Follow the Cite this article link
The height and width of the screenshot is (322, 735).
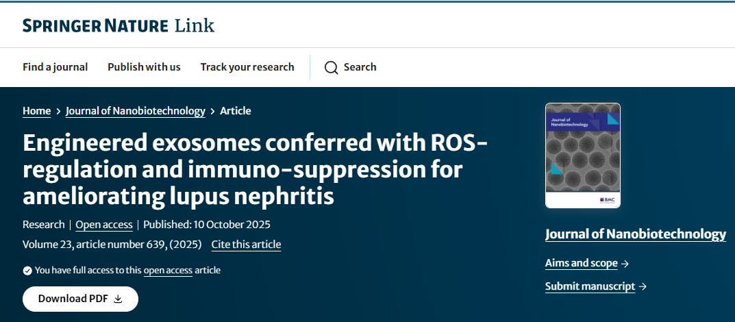click(246, 245)
